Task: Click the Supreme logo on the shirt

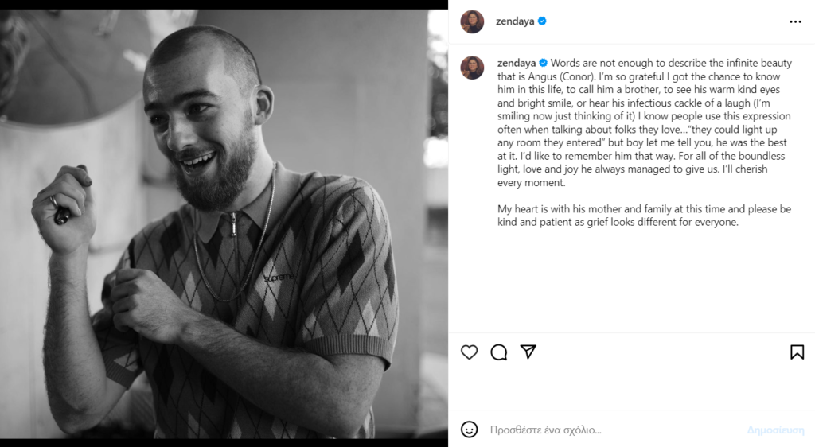Action: point(279,277)
